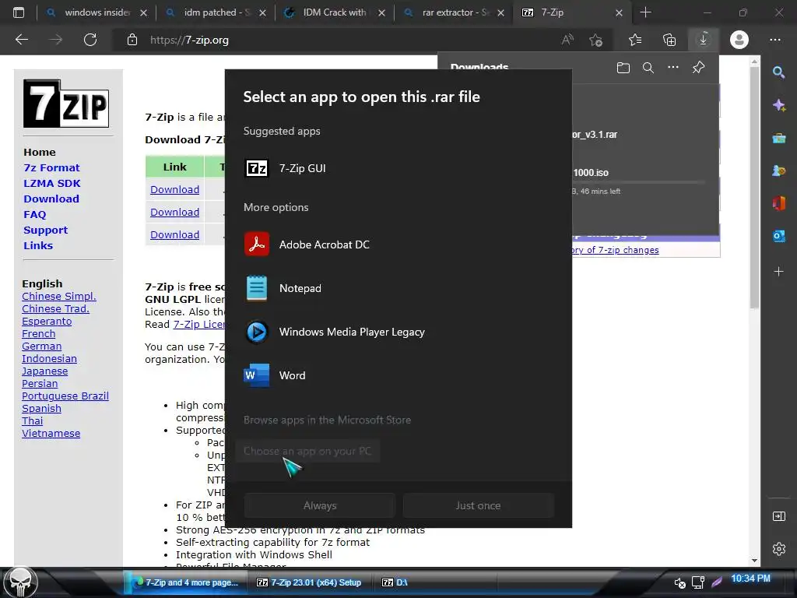Choose Adobe Acrobat DC from More options
797x598 pixels.
click(x=398, y=244)
